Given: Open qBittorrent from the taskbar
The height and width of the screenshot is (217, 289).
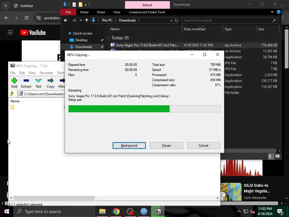Looking at the screenshot, I should click(x=144, y=211).
